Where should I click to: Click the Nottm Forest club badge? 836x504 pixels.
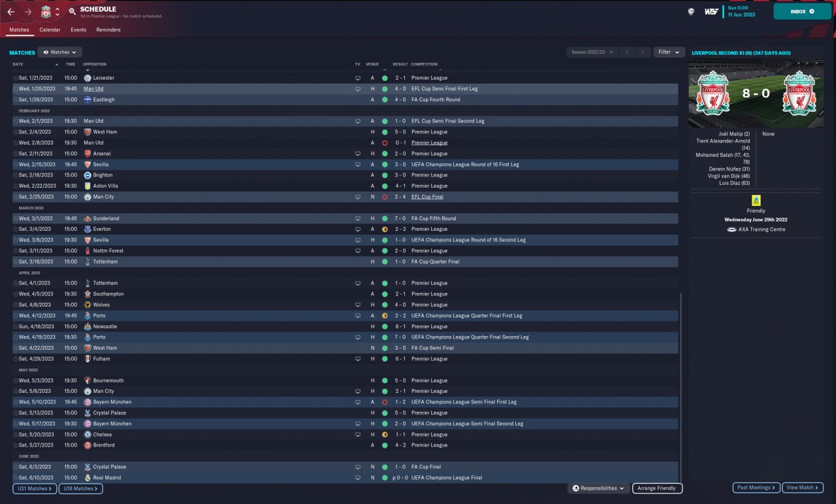tap(88, 250)
